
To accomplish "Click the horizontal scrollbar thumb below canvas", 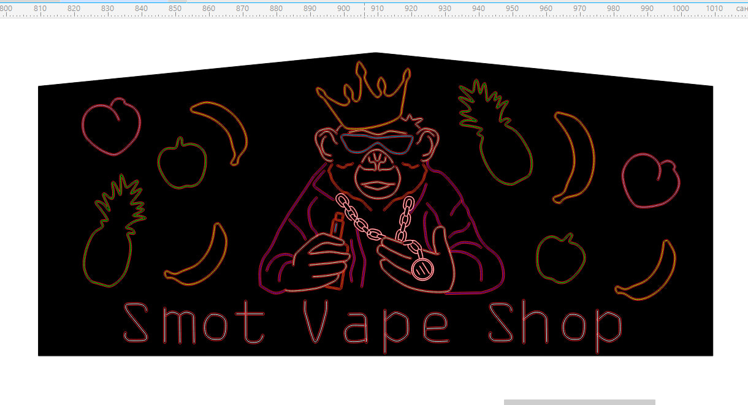I will pyautogui.click(x=579, y=402).
